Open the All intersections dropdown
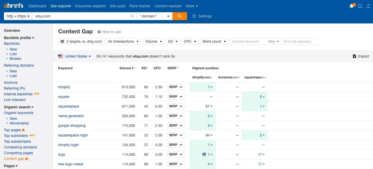Image resolution: width=373 pixels, height=169 pixels. pyautogui.click(x=123, y=41)
